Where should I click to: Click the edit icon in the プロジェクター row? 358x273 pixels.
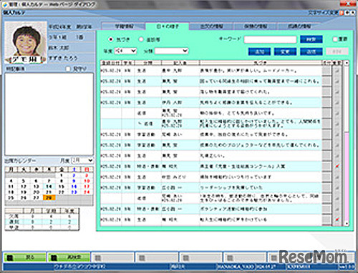click(337, 145)
